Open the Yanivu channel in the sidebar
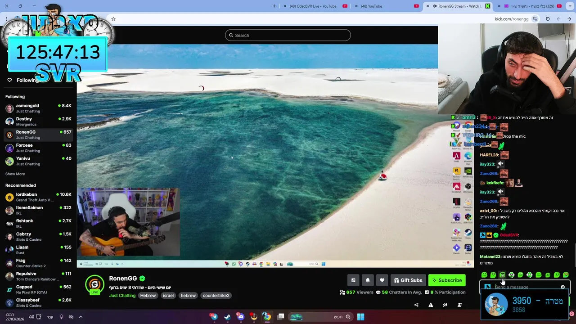The height and width of the screenshot is (324, 576). [x=38, y=161]
